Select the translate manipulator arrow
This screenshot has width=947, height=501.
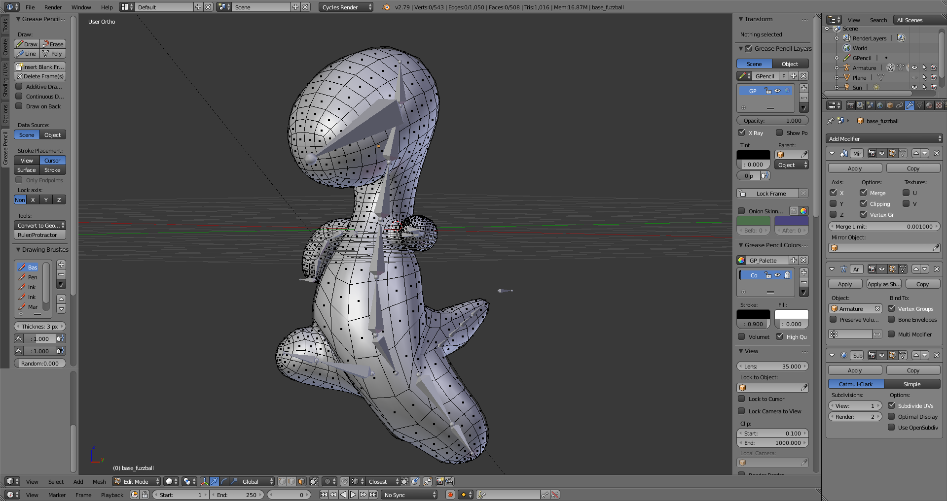(x=214, y=481)
